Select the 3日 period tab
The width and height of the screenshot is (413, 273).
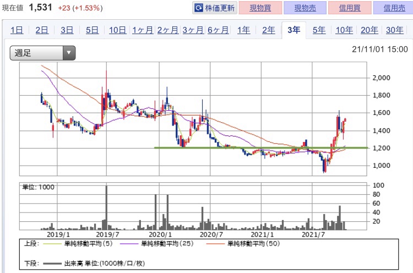tap(67, 30)
